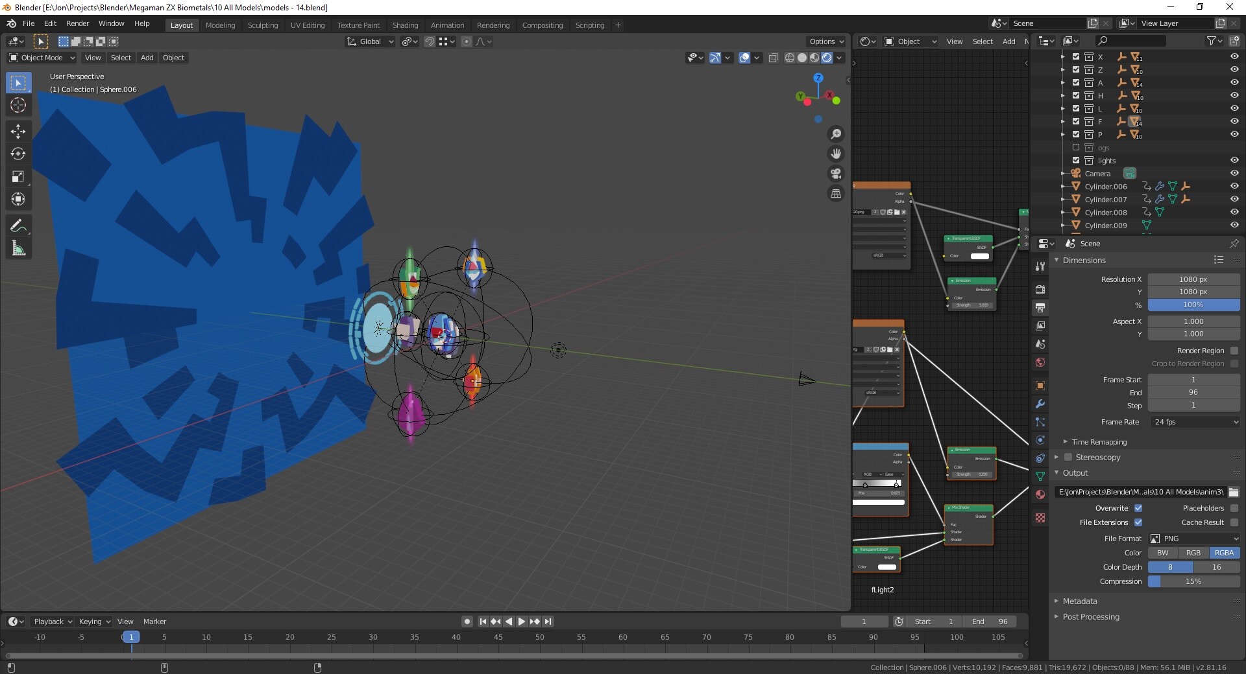Expand the Cylinder.007 tree item
The height and width of the screenshot is (674, 1246).
1062,199
